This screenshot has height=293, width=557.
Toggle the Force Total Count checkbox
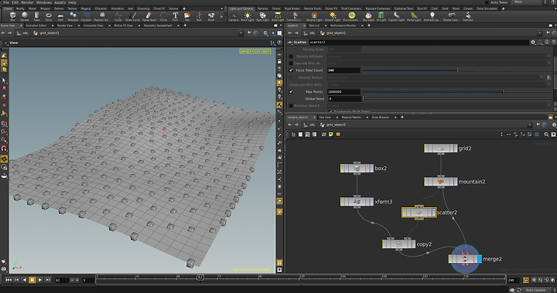point(292,70)
